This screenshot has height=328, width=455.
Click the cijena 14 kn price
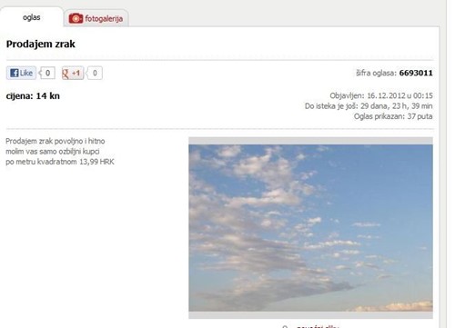point(33,96)
